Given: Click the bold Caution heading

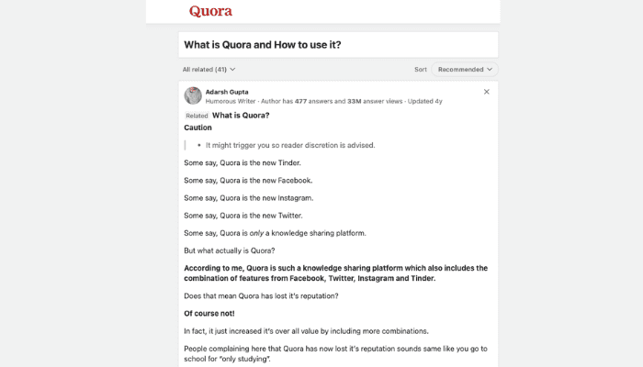Looking at the screenshot, I should coord(197,128).
